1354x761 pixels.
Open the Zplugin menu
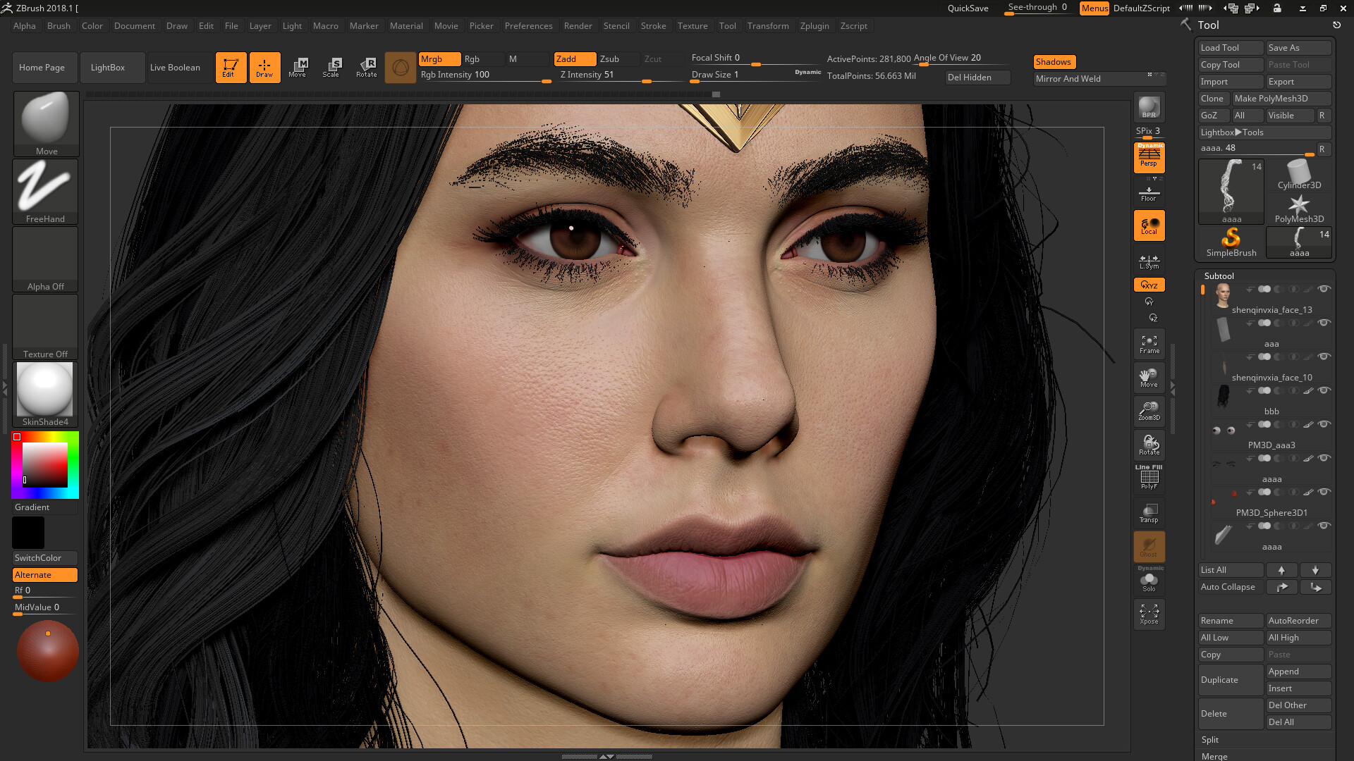[x=815, y=26]
